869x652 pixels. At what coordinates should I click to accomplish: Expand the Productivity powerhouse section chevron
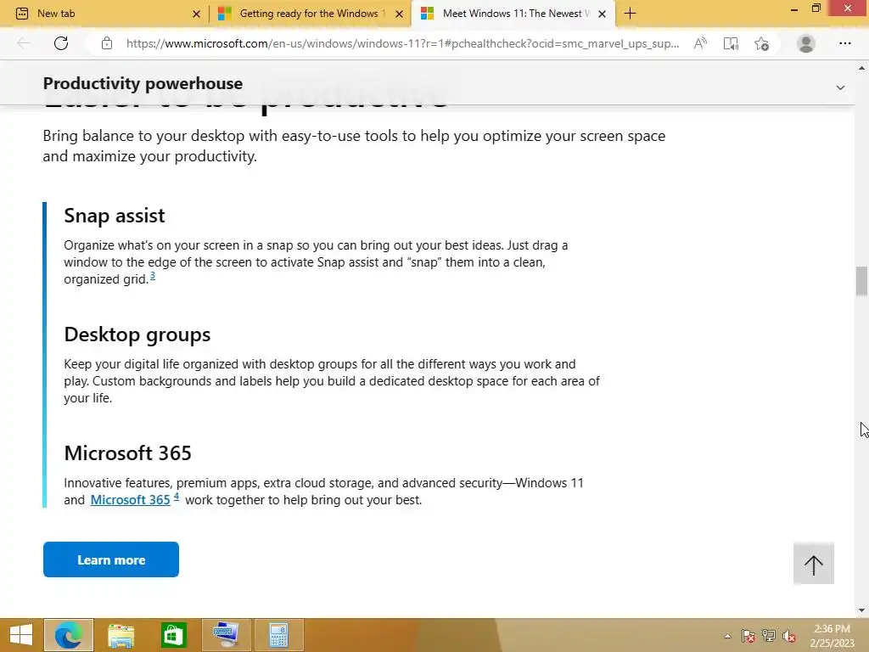point(840,87)
